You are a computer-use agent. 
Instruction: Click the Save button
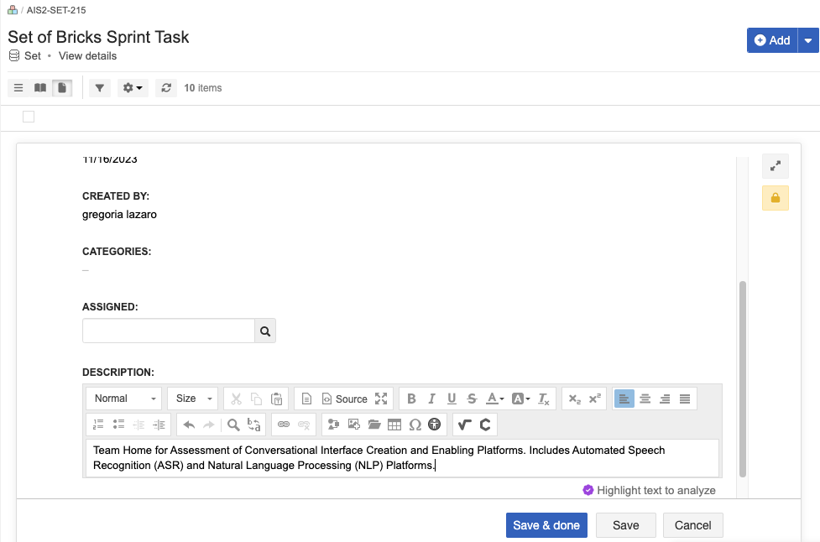click(x=626, y=525)
